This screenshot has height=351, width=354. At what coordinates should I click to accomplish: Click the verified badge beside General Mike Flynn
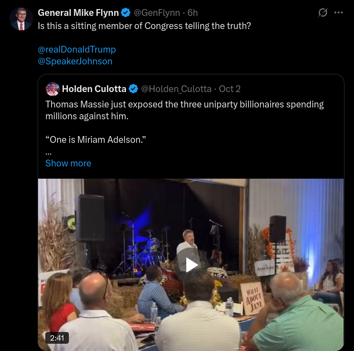[126, 13]
